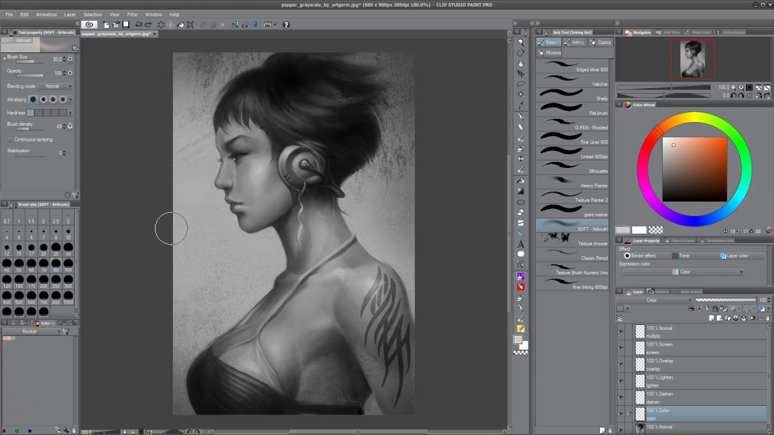The image size is (774, 435).
Task: Click the layer opacity 100 stepper arrows
Action: pyautogui.click(x=770, y=300)
